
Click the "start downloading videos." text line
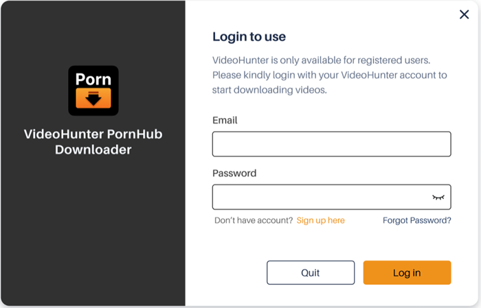[269, 90]
